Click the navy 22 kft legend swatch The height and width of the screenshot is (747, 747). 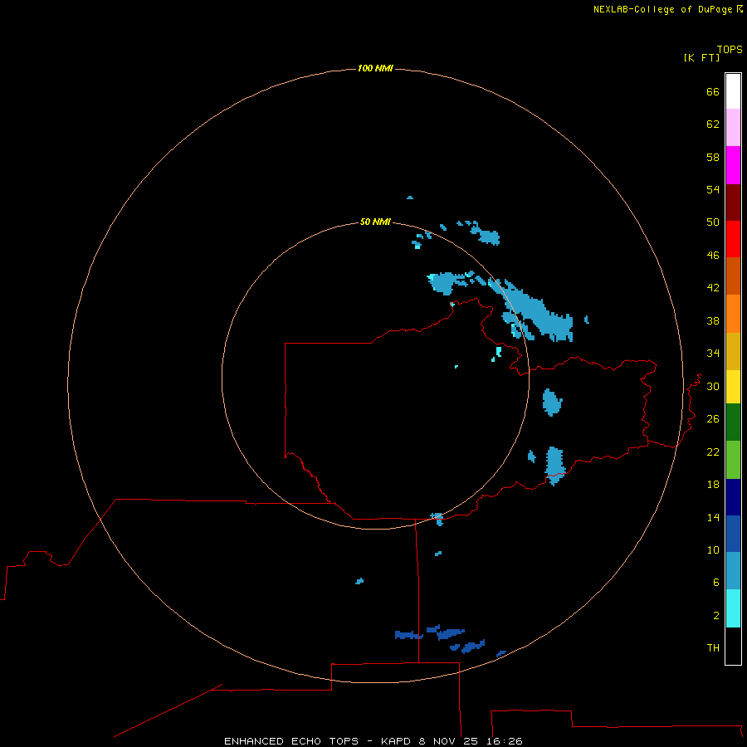(733, 497)
